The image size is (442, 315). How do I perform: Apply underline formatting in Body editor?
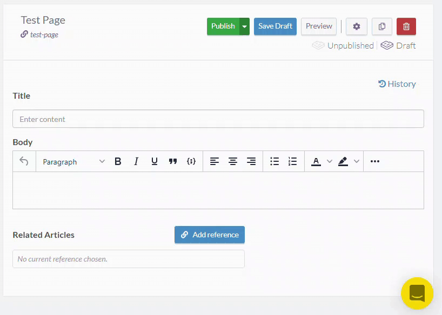pos(155,161)
